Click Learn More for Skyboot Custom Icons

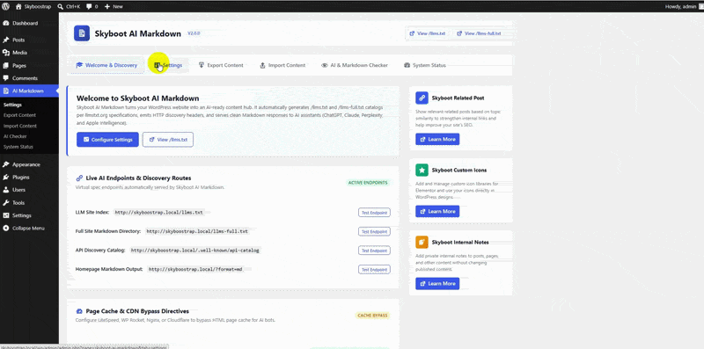click(x=437, y=211)
